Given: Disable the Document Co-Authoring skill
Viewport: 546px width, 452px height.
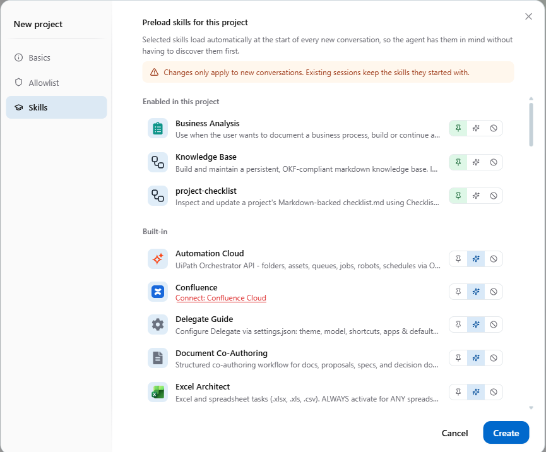Looking at the screenshot, I should [x=494, y=358].
